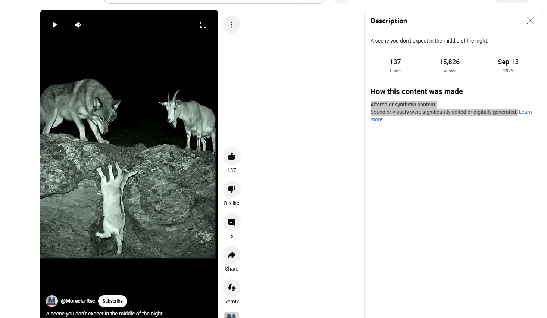Mute the video sound
547x318 pixels.
click(x=78, y=25)
